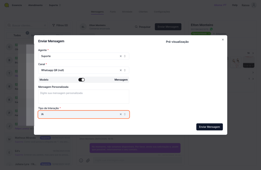Focus the Mensagem Personalizada text area
Screen dimensions: 261x170
pos(84,96)
